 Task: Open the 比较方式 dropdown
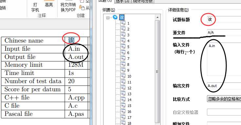point(224,99)
